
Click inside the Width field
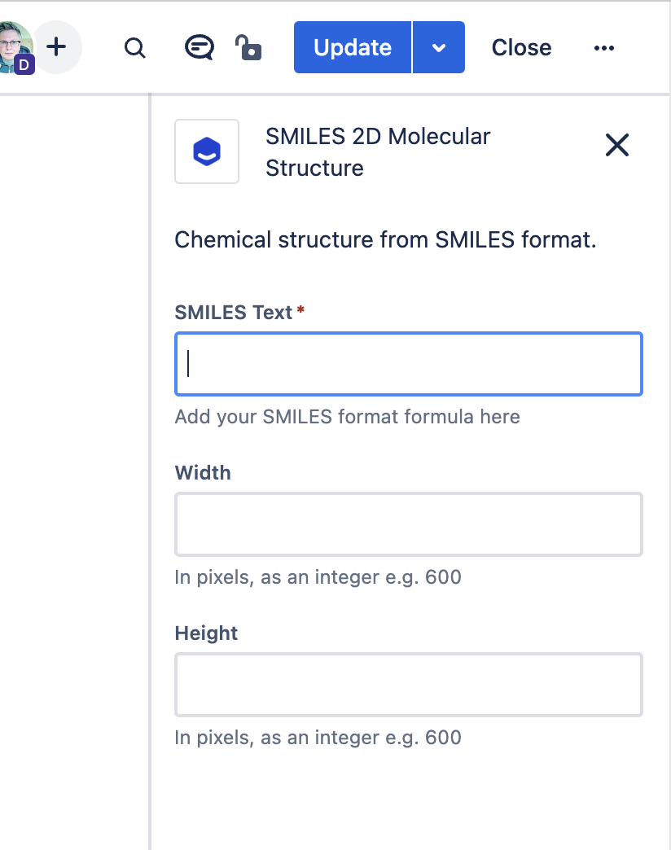[408, 524]
